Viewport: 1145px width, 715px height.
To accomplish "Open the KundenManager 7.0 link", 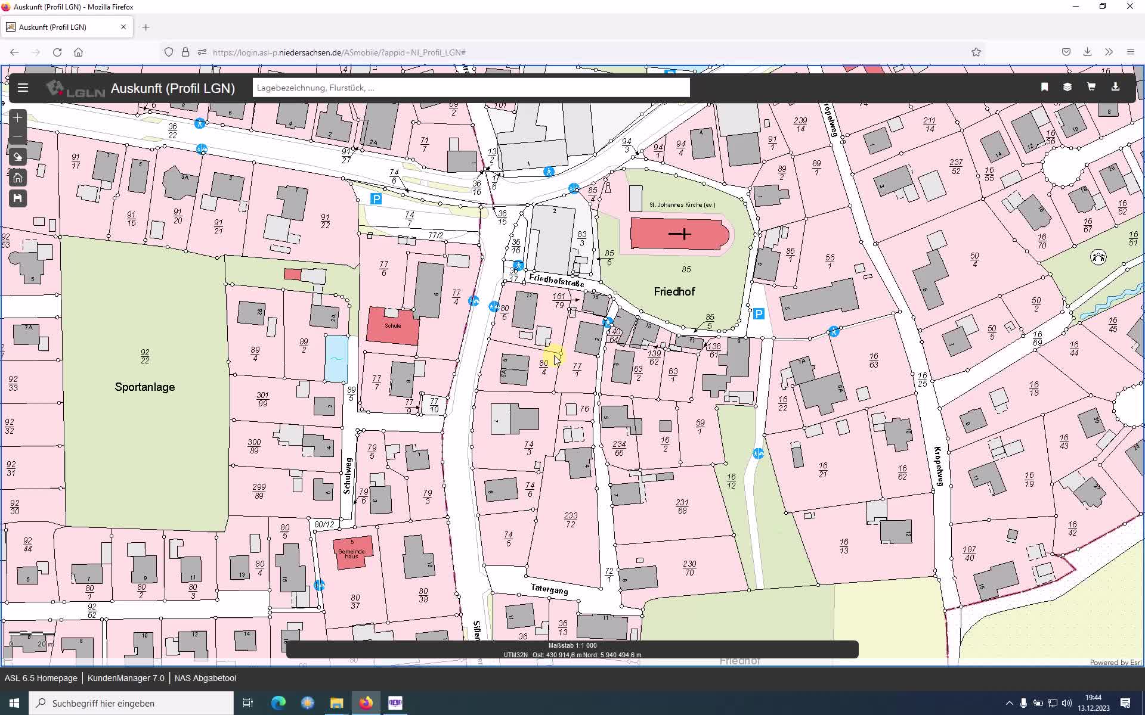I will [x=126, y=678].
